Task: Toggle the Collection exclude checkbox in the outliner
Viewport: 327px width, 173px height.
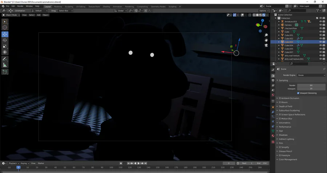Action: (317, 18)
